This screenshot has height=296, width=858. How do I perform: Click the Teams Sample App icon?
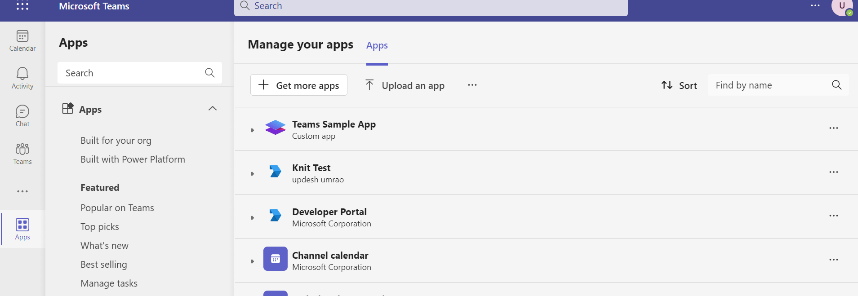[276, 128]
